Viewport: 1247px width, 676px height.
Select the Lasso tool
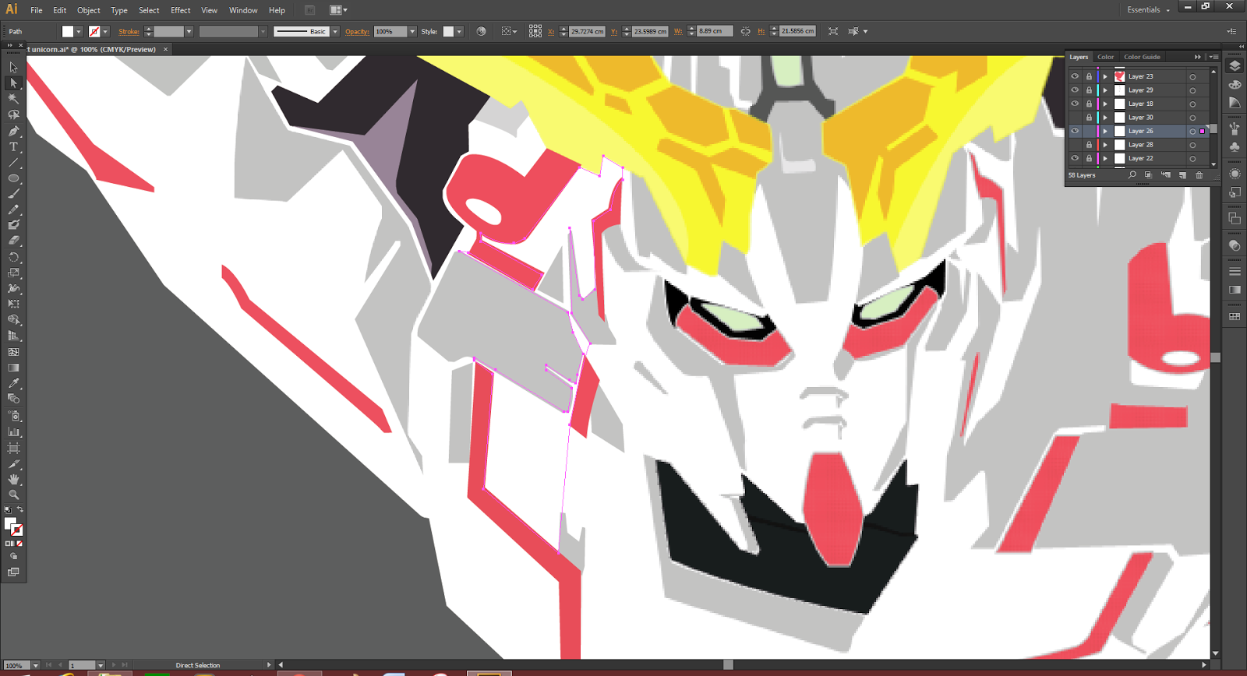13,114
